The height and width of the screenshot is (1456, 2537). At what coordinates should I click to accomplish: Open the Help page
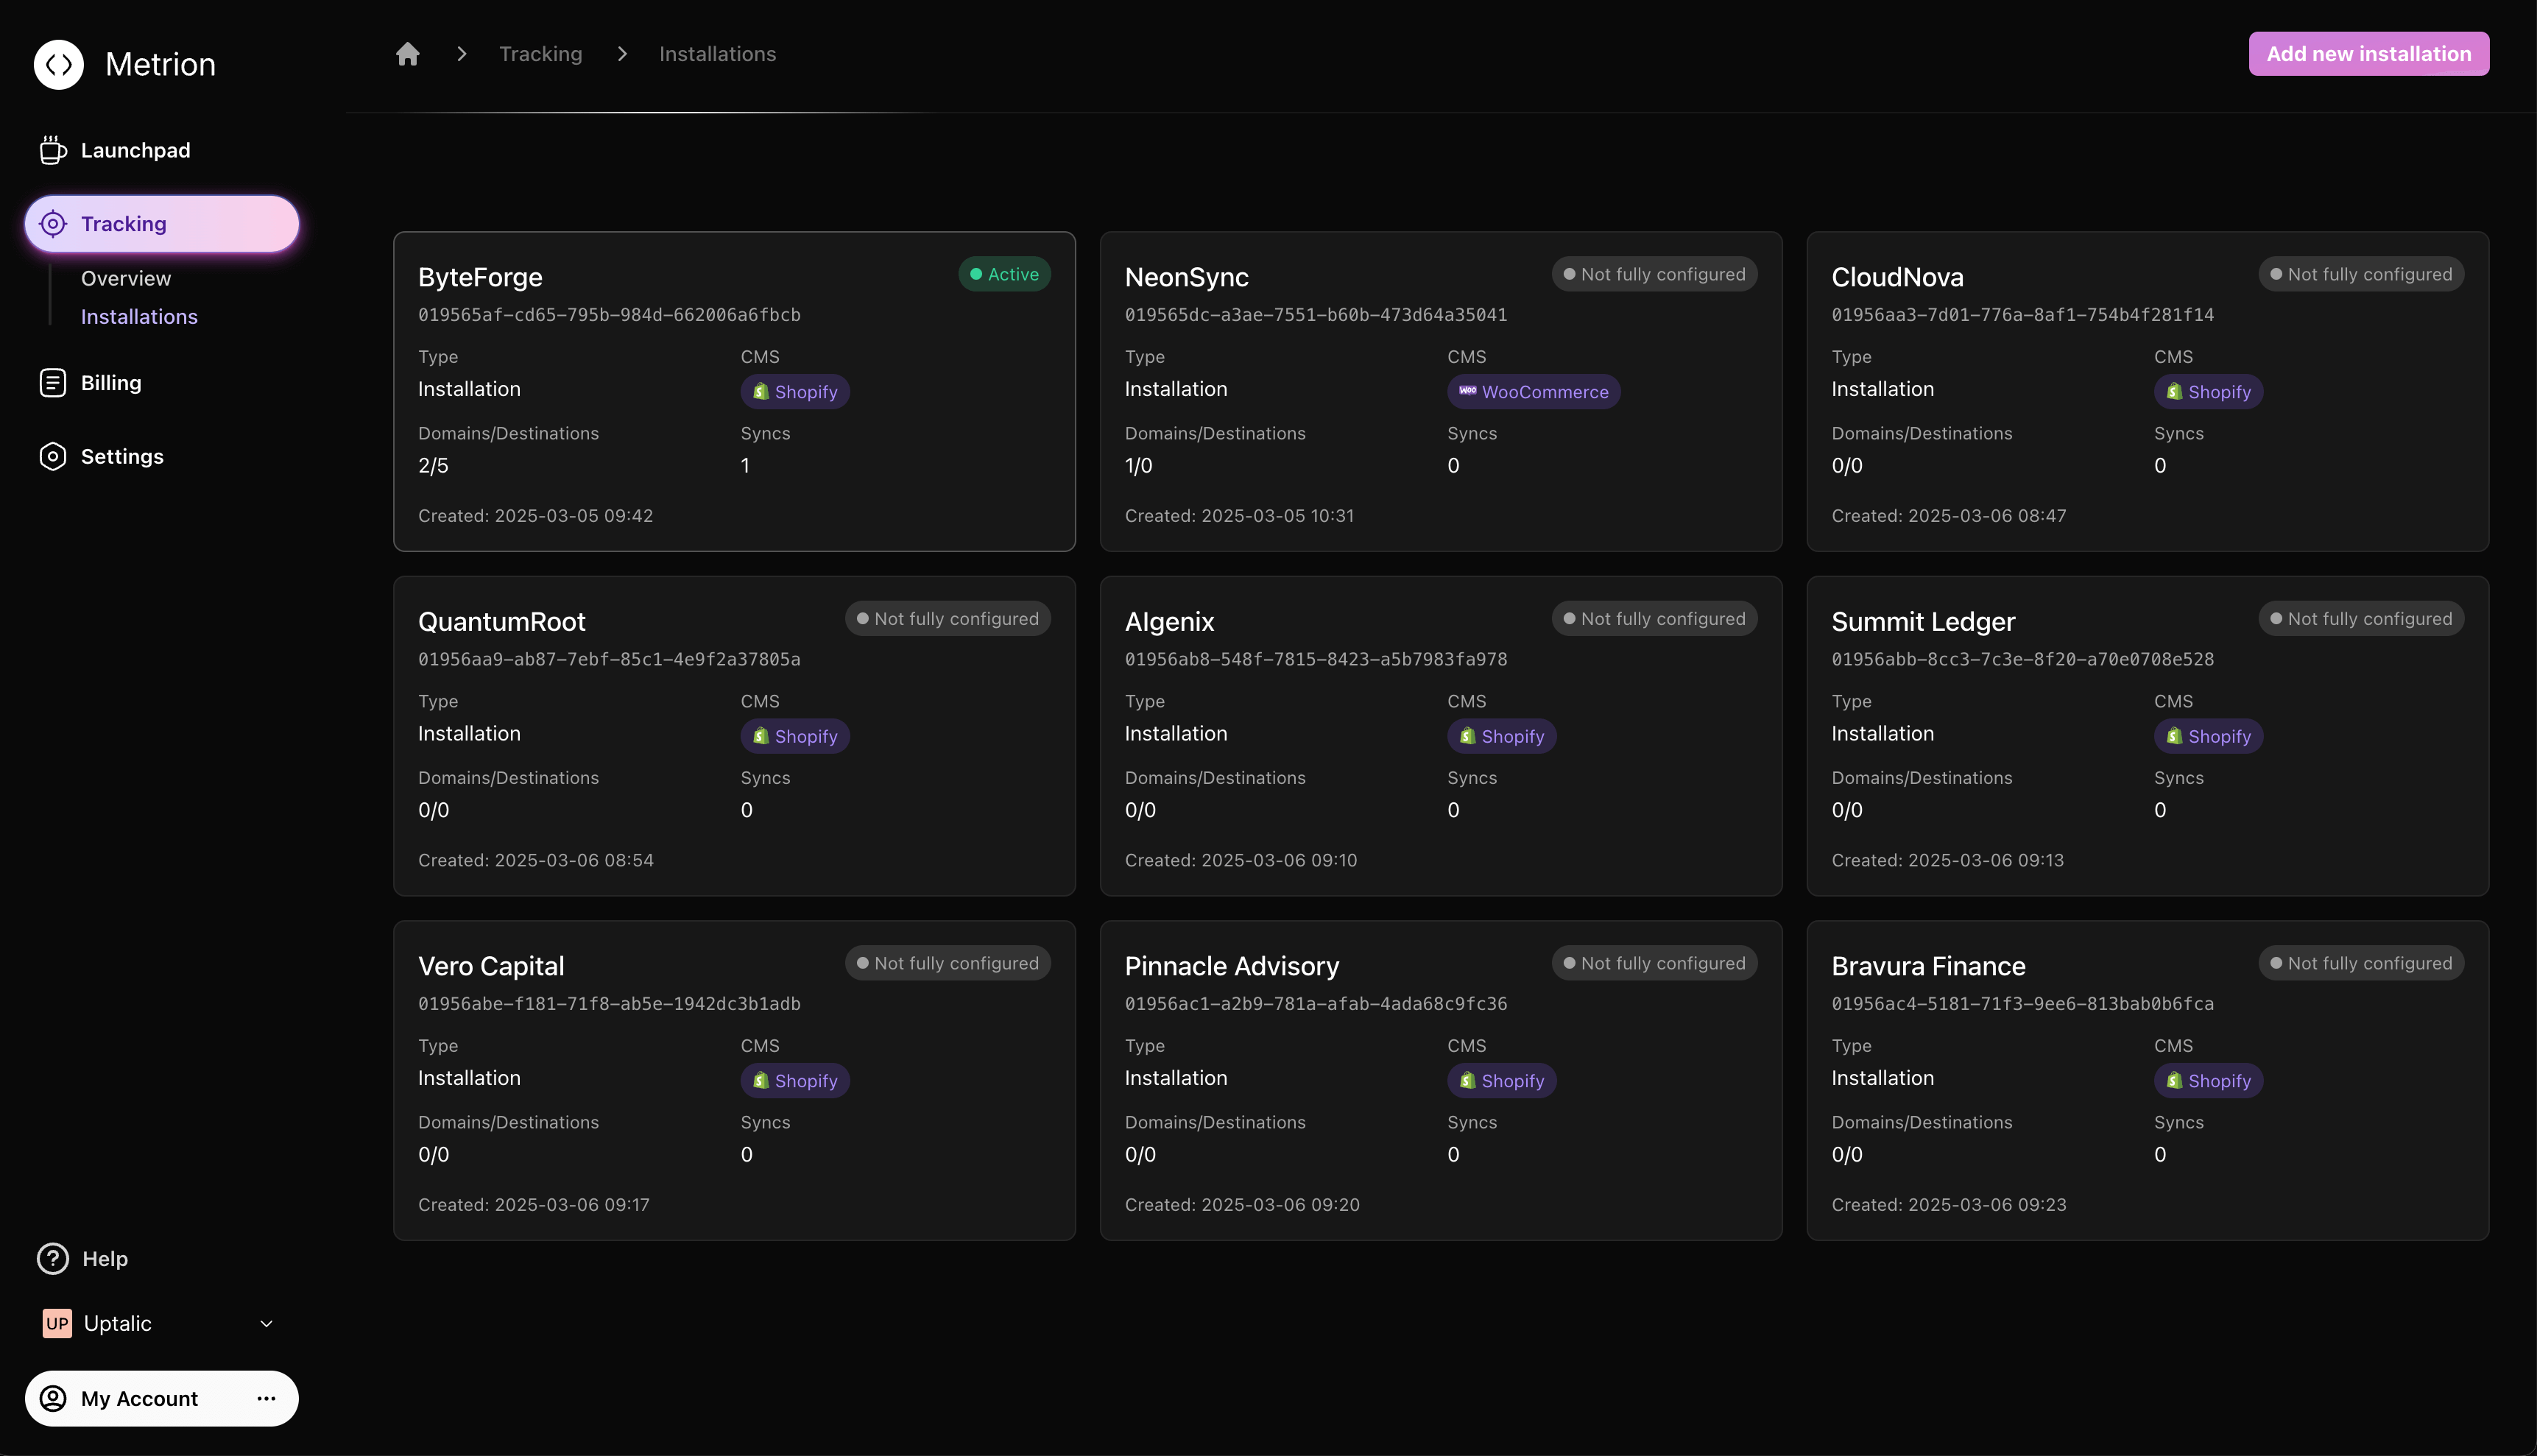tap(104, 1259)
